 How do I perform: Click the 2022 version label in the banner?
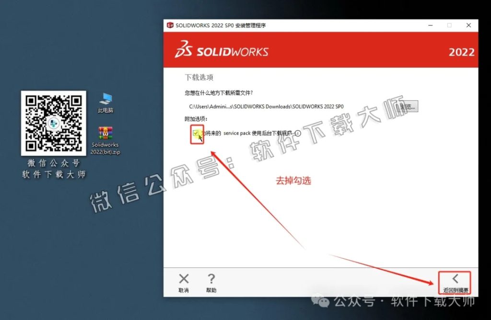(462, 52)
